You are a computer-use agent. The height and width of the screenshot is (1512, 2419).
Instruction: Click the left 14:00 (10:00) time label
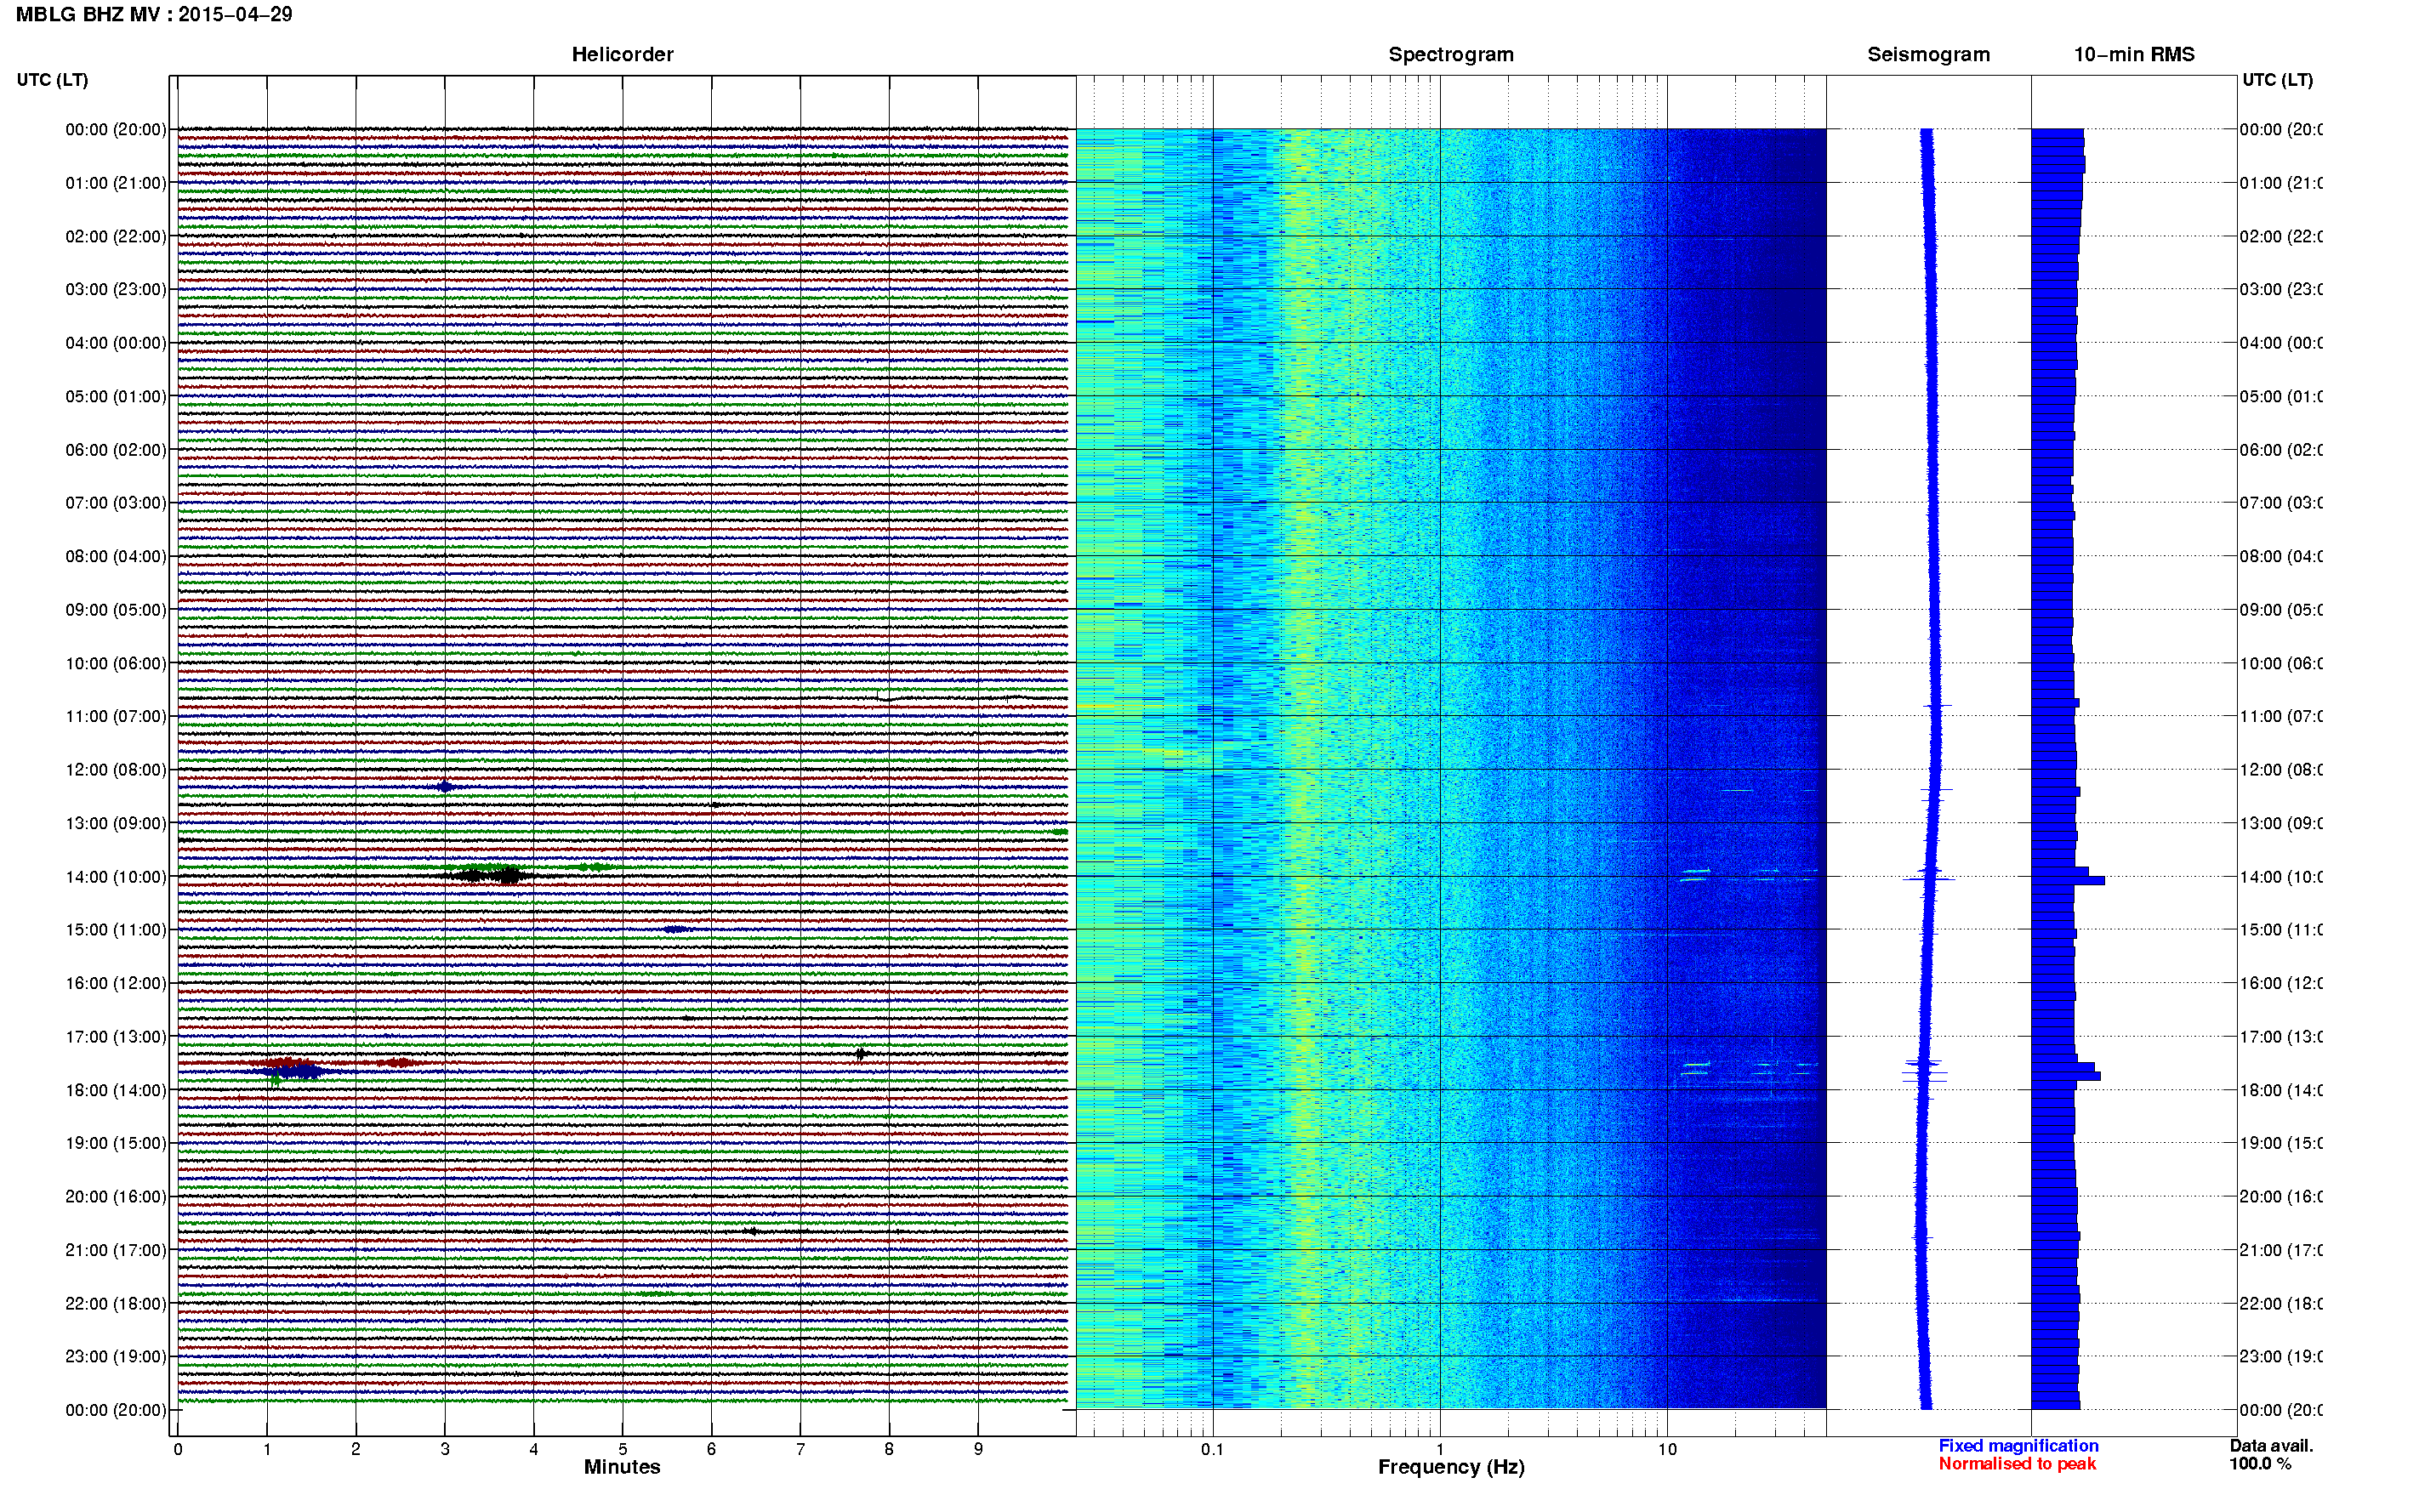(116, 877)
